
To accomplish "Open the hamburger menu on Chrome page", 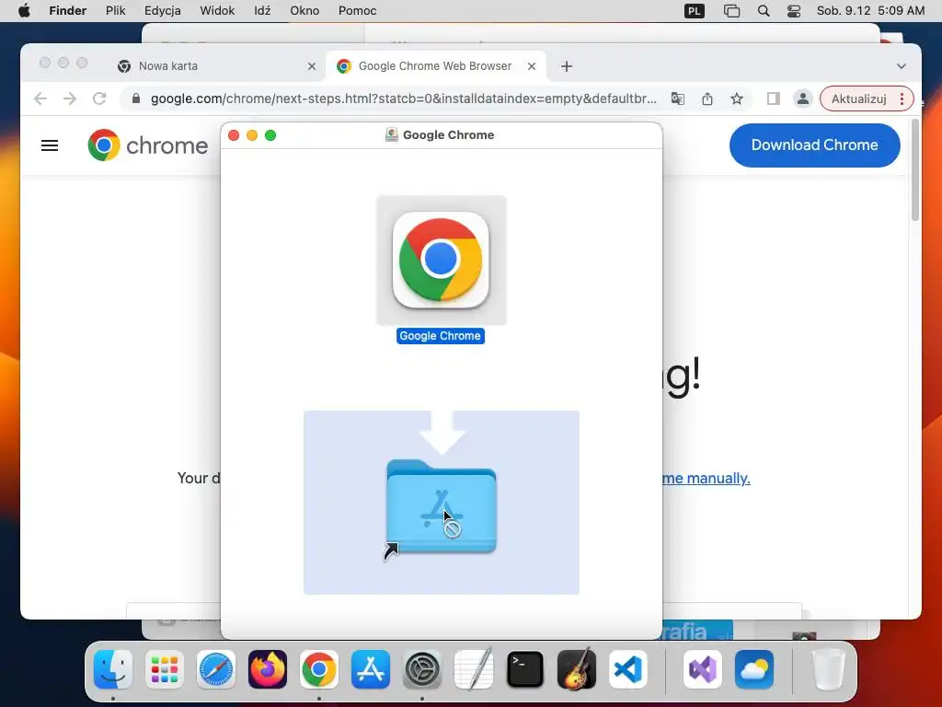I will [x=50, y=145].
